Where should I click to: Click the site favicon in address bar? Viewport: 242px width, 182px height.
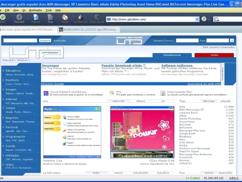pos(109,19)
